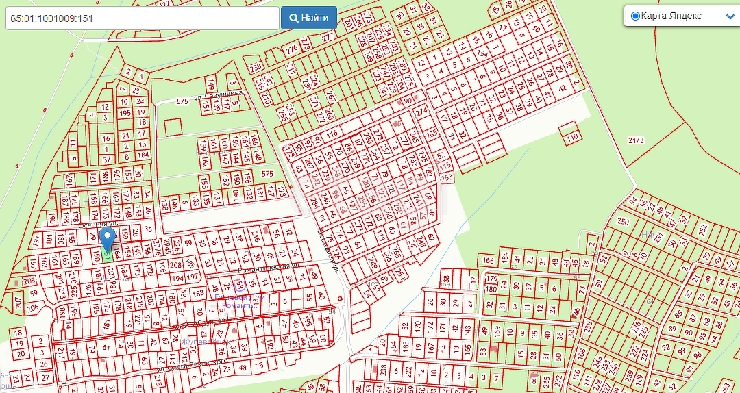The height and width of the screenshot is (393, 740).
Task: Select the parcel labeled 21/3
Action: pos(636,140)
